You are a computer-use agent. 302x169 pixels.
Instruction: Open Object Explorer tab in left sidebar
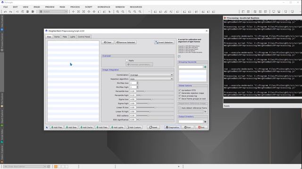pos(2,118)
